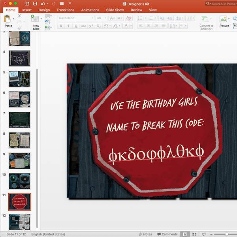Click the Paste clipboard icon
Viewport: 237px width, 237px height.
(7, 19)
